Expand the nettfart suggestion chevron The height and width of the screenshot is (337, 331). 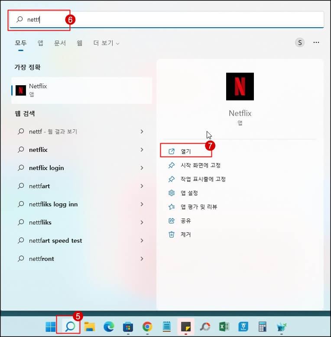pos(142,186)
